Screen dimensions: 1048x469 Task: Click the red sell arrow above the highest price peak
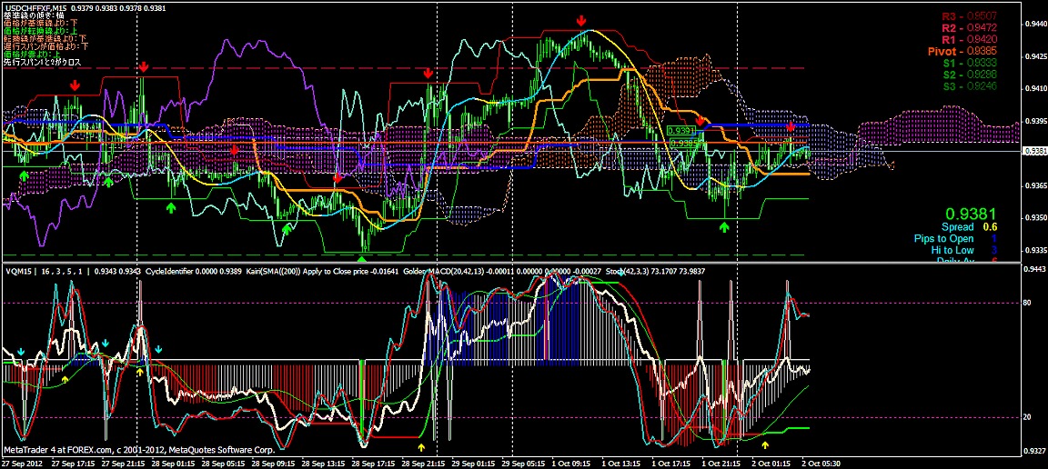[580, 20]
